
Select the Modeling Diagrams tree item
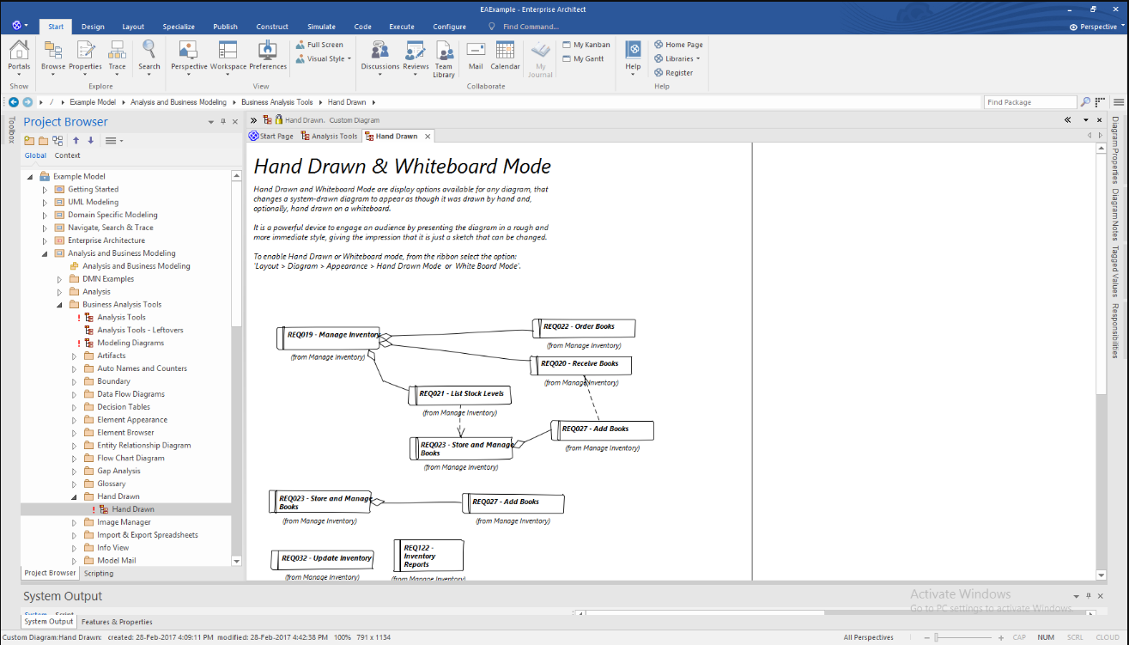(x=131, y=343)
